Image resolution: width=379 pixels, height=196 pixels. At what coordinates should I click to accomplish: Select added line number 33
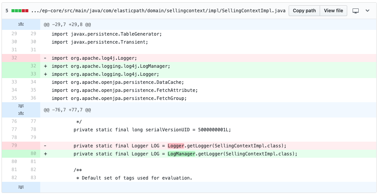33,74
